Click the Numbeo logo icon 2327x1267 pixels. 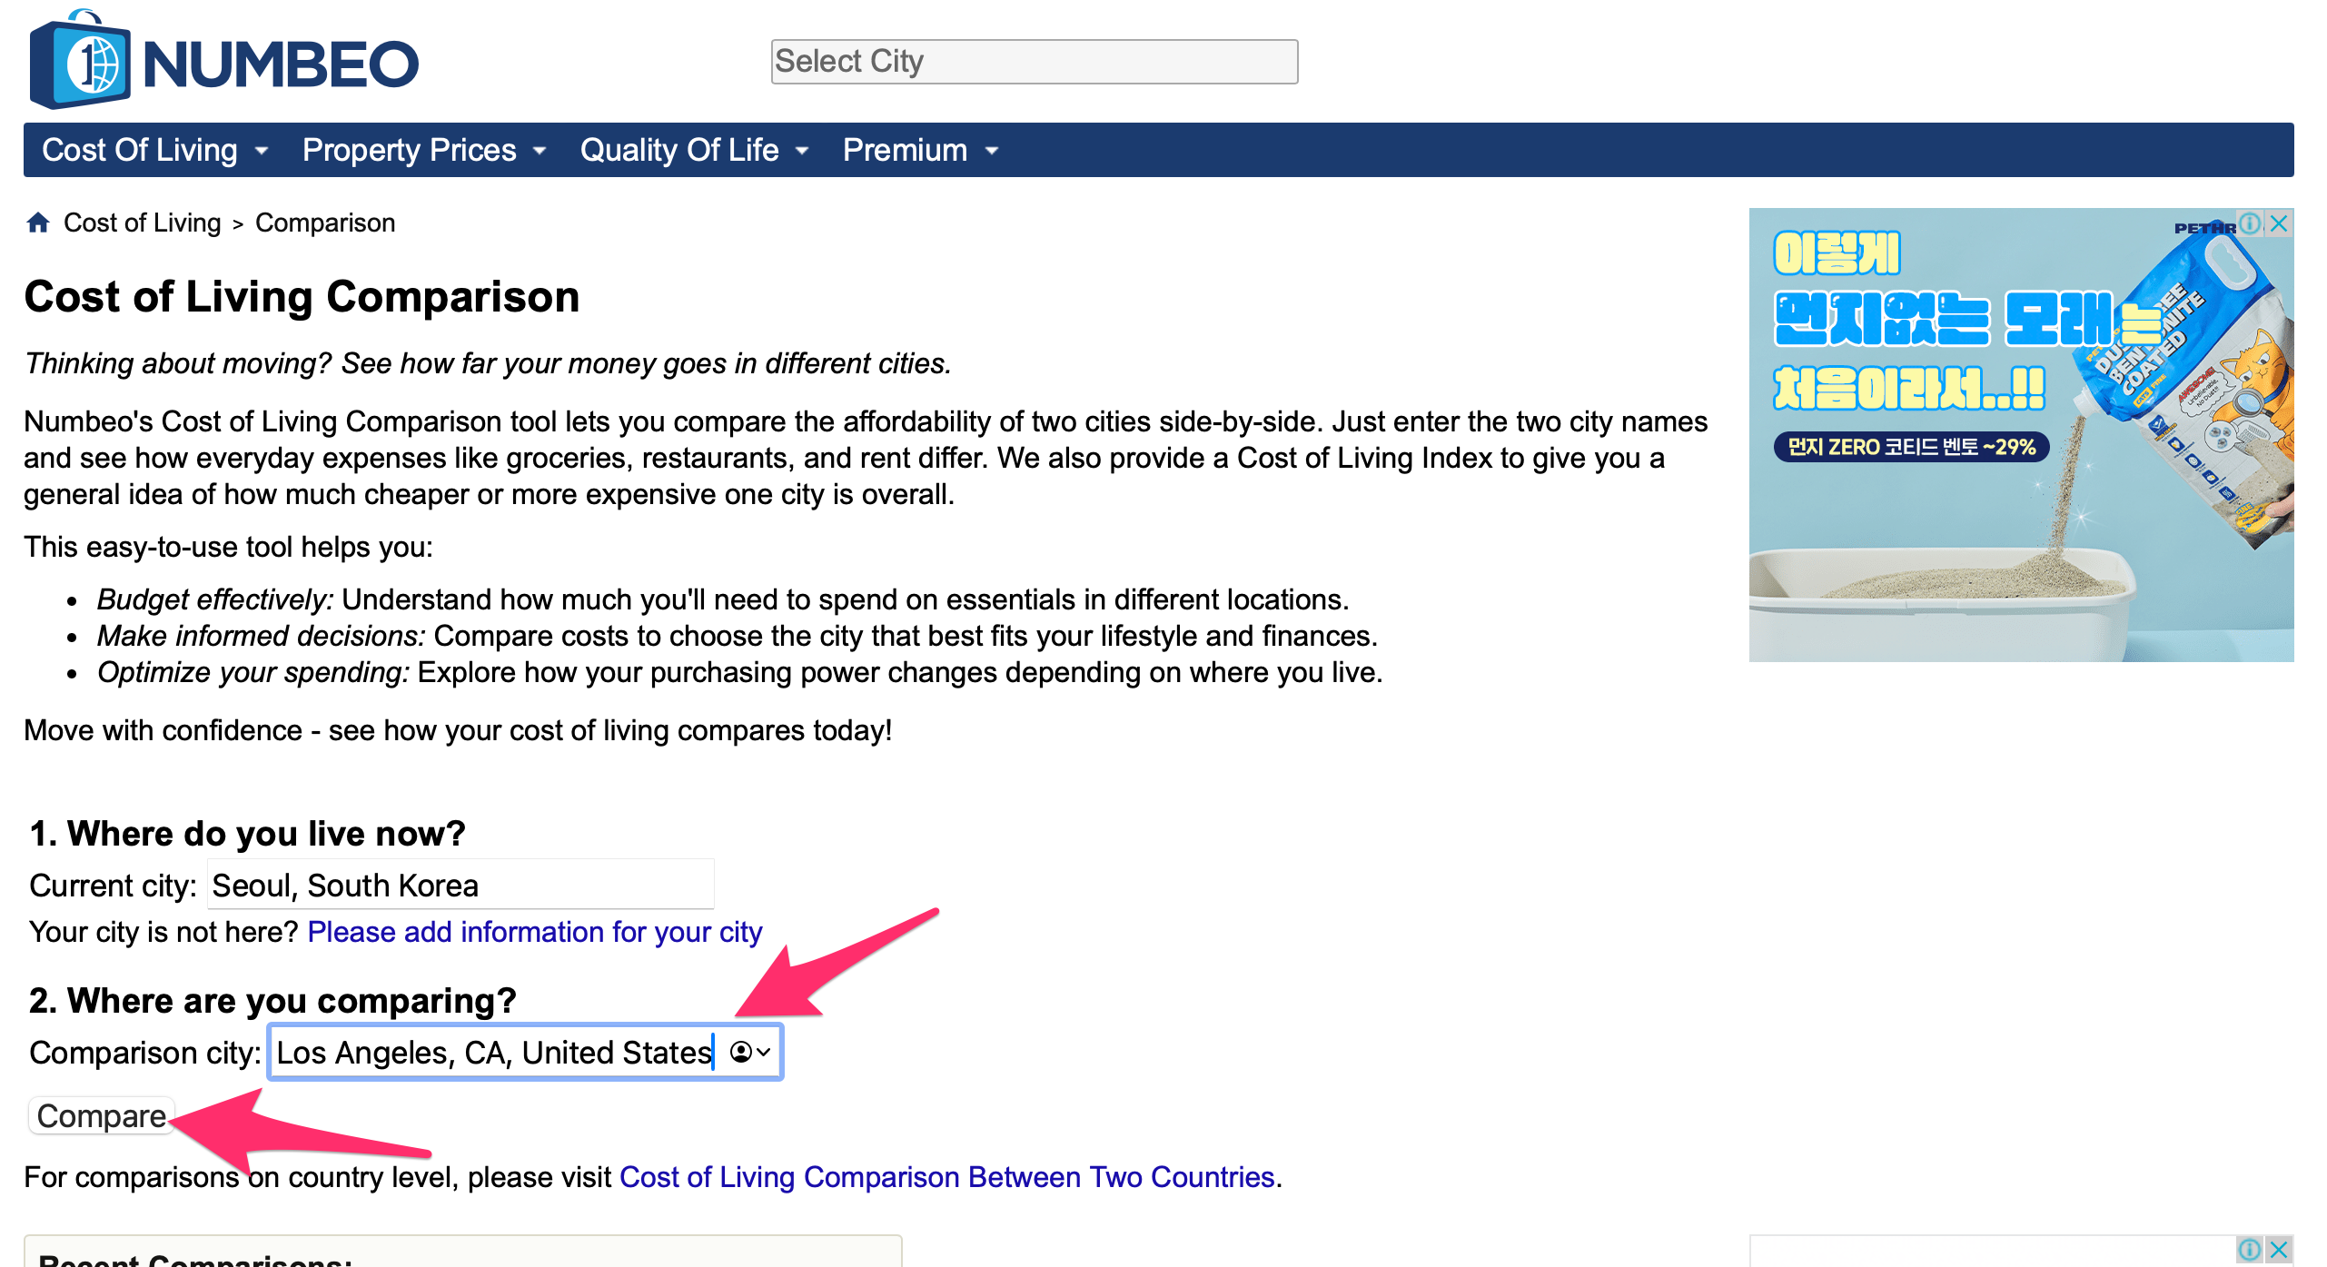point(80,64)
